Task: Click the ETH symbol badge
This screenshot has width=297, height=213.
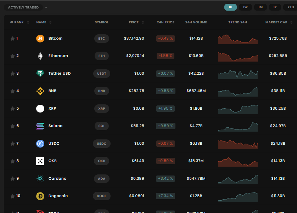Action: [101, 56]
